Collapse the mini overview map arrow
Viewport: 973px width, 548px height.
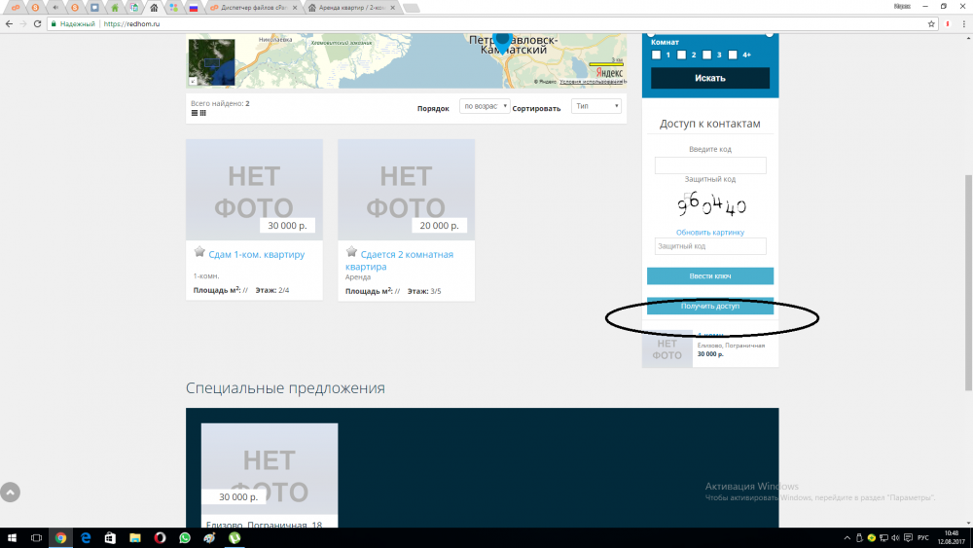tap(192, 83)
